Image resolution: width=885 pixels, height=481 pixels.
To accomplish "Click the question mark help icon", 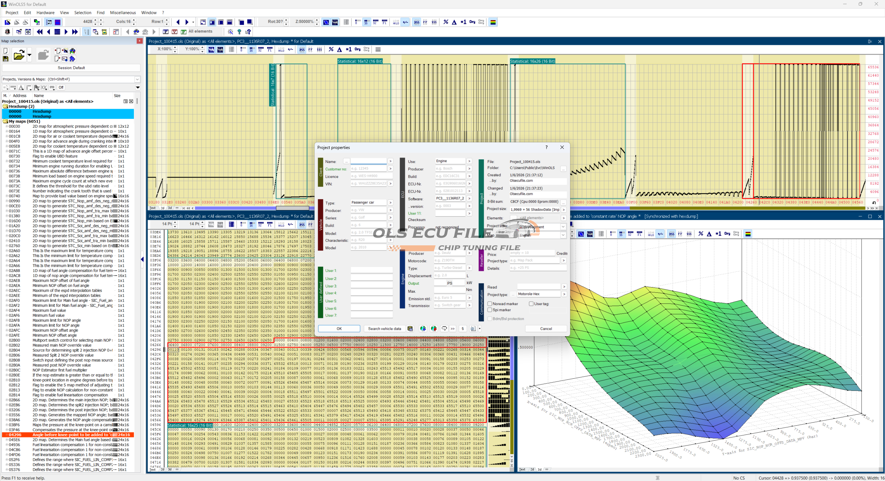I will pyautogui.click(x=239, y=32).
